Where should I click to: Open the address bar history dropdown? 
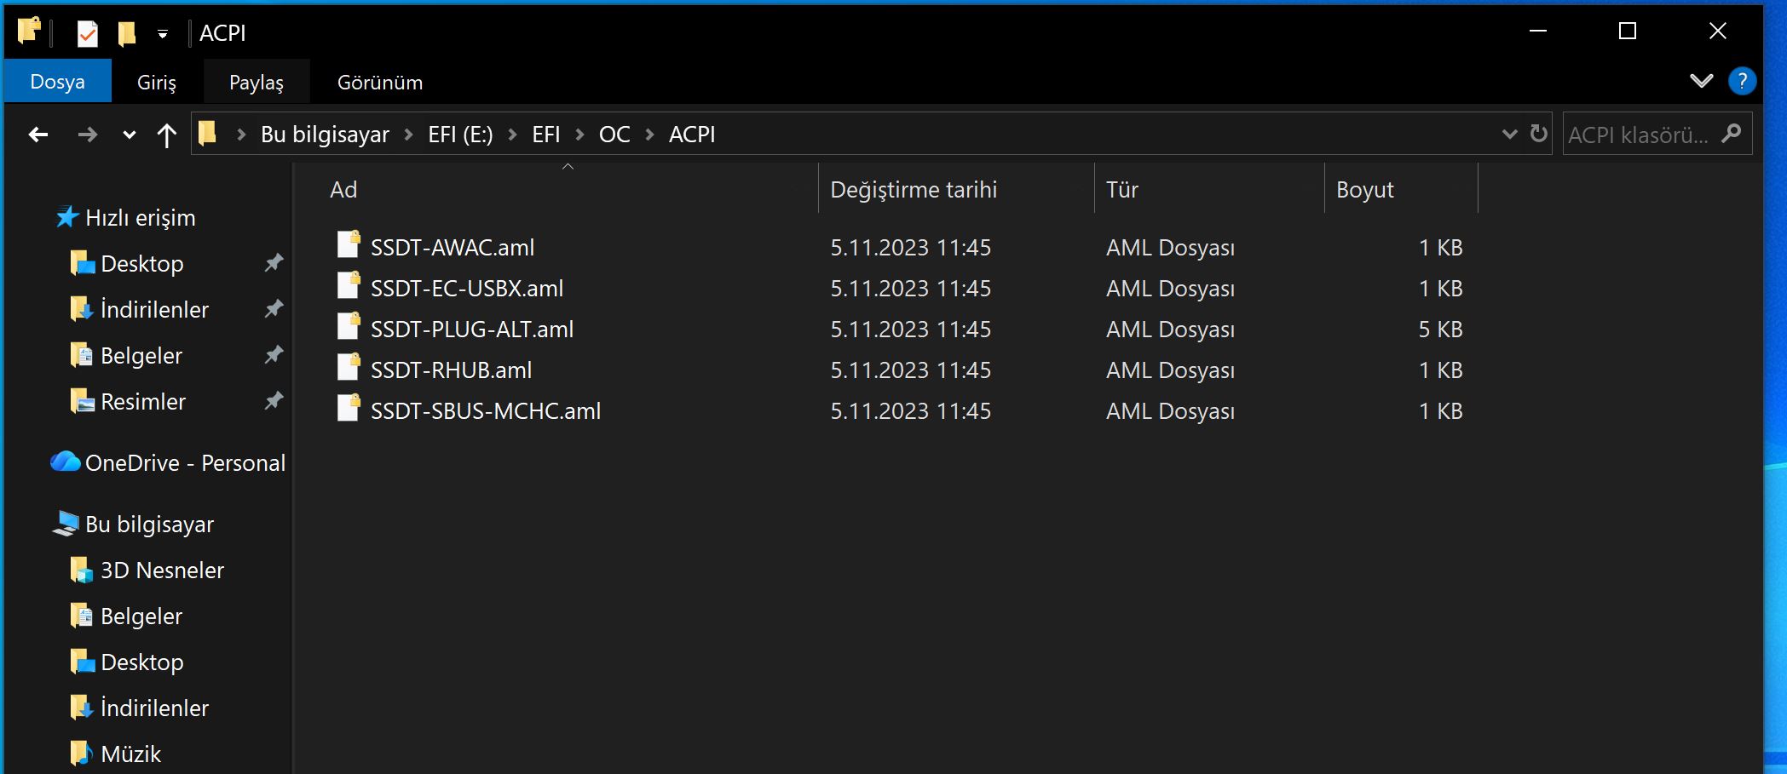[x=1509, y=134]
